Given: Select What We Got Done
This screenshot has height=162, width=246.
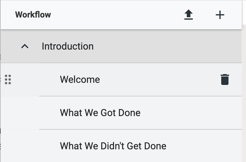Looking at the screenshot, I should (100, 113).
